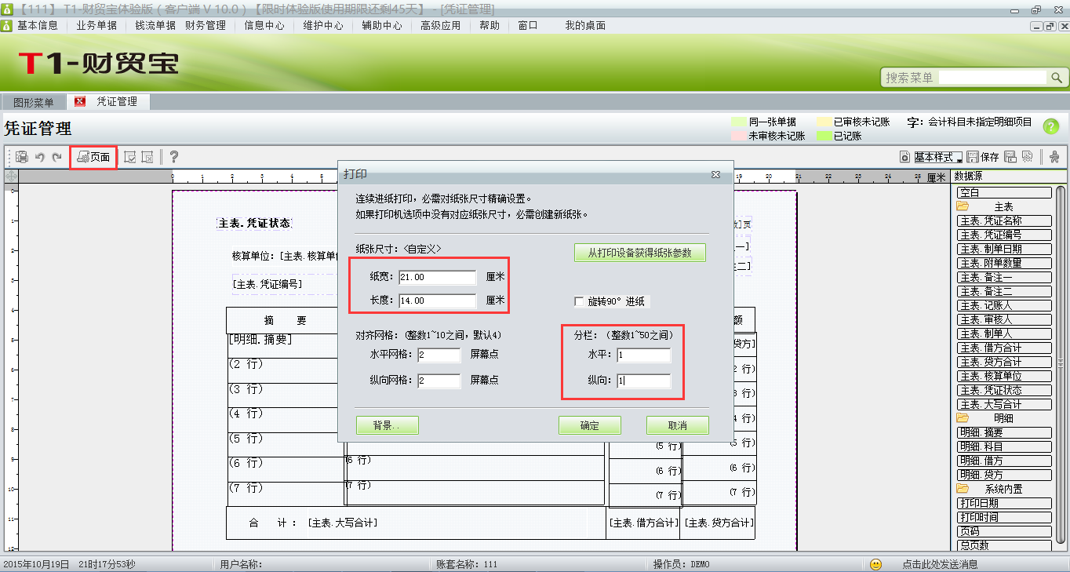Collapse the 主表 folder in the 数据源 panel
The height and width of the screenshot is (572, 1070).
[x=963, y=206]
